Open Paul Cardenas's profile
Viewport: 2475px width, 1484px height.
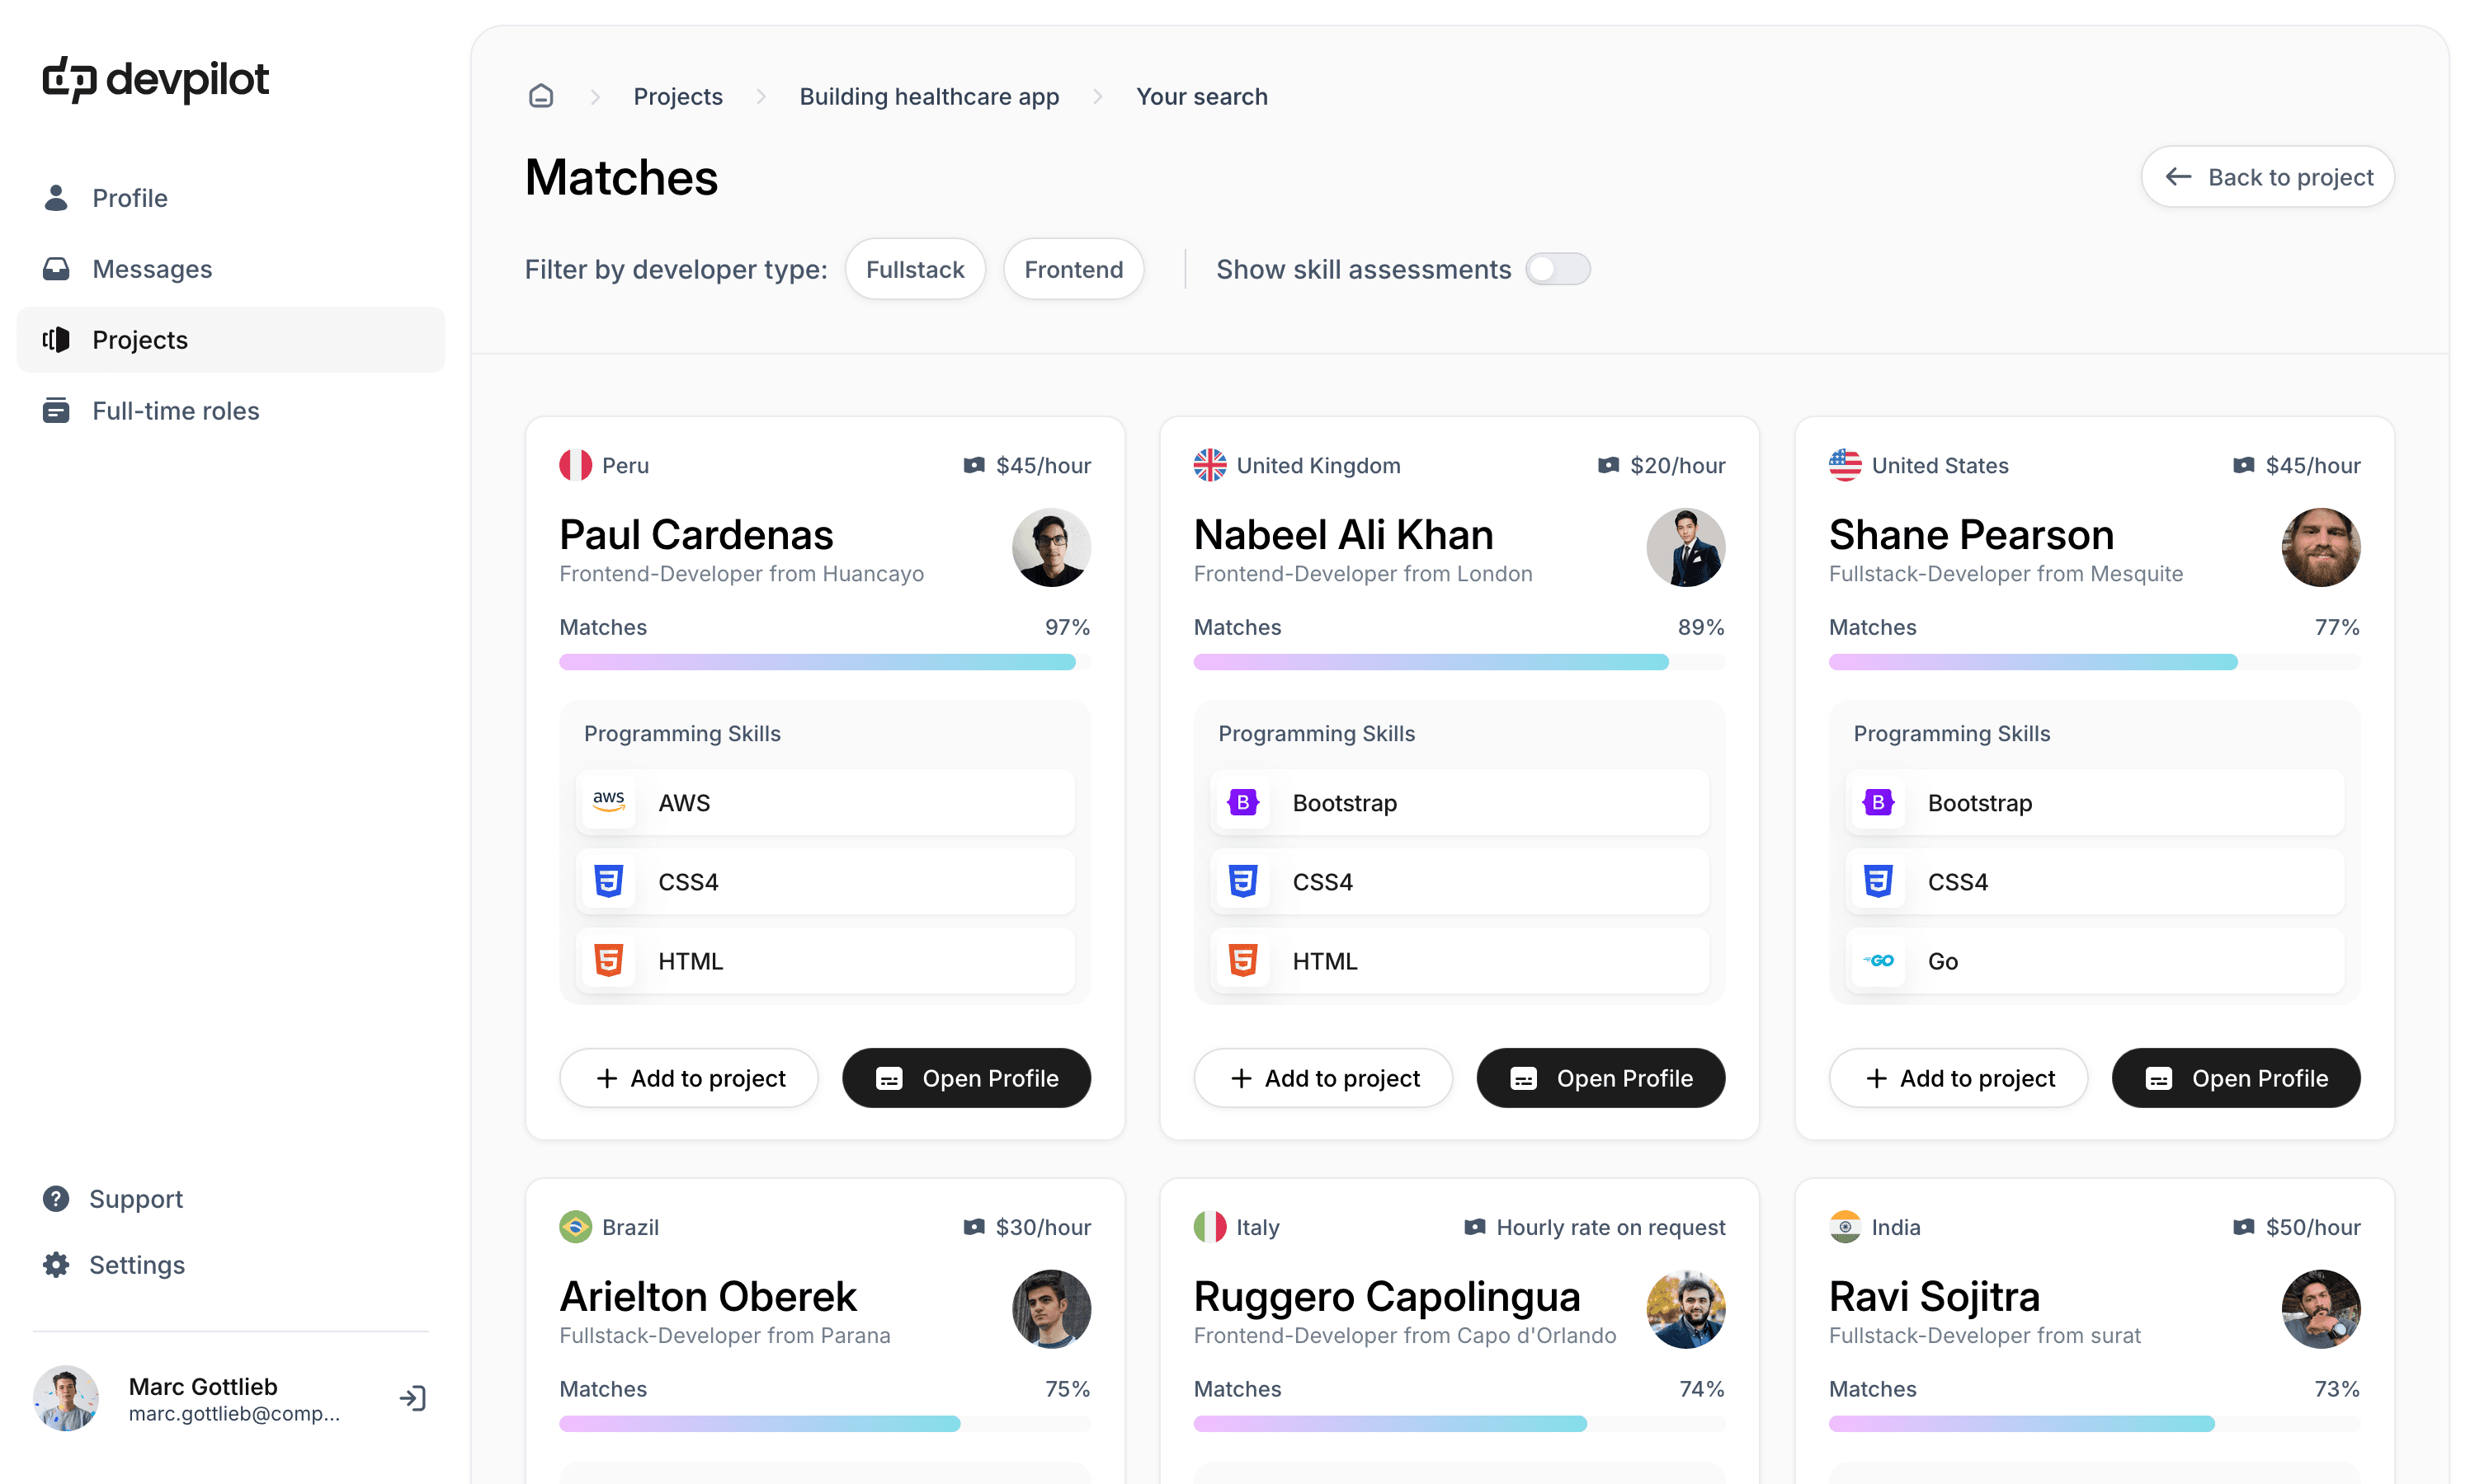coord(967,1078)
